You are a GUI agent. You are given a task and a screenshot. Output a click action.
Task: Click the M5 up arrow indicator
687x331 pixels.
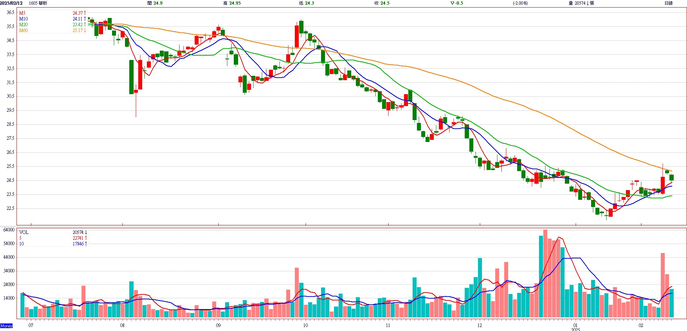[x=85, y=13]
